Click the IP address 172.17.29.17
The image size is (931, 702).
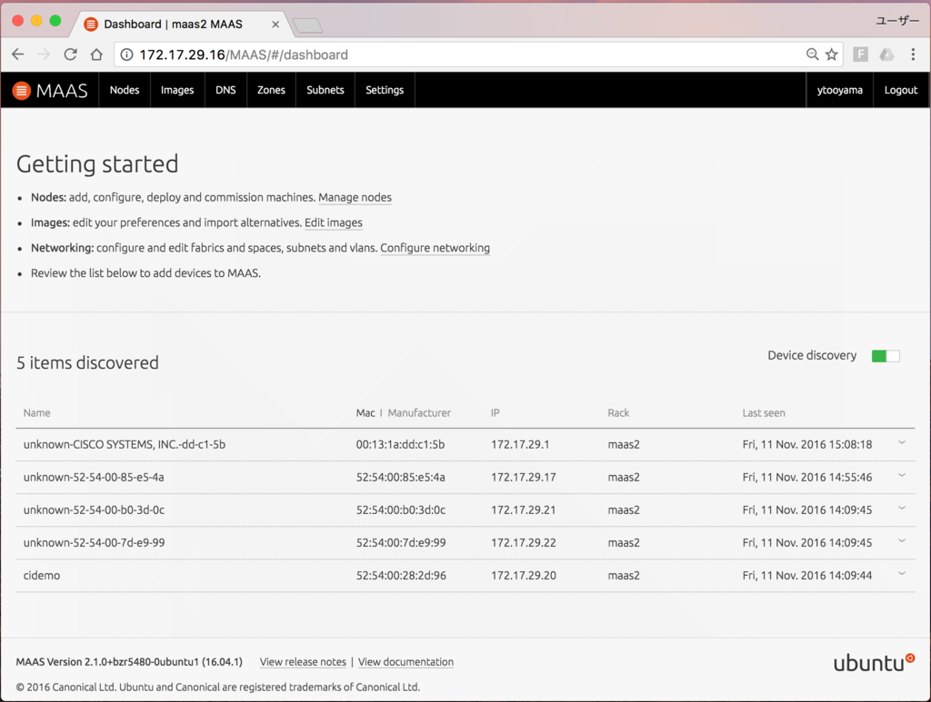[x=523, y=478]
